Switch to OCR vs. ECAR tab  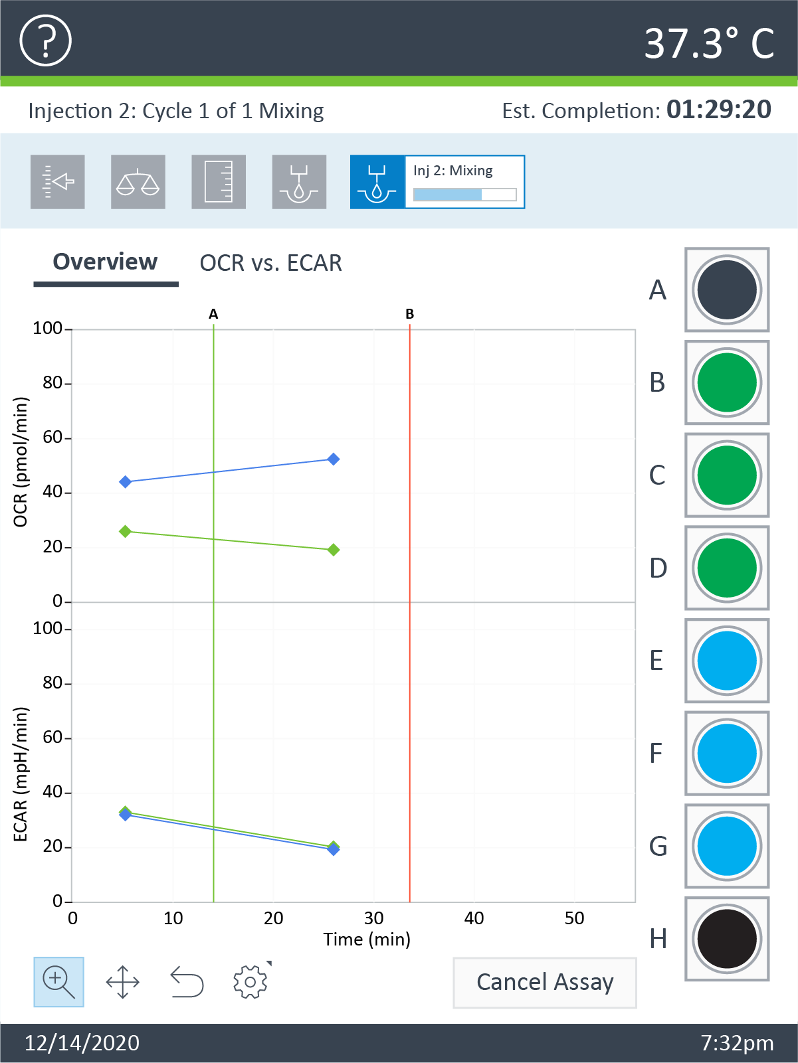pyautogui.click(x=271, y=264)
